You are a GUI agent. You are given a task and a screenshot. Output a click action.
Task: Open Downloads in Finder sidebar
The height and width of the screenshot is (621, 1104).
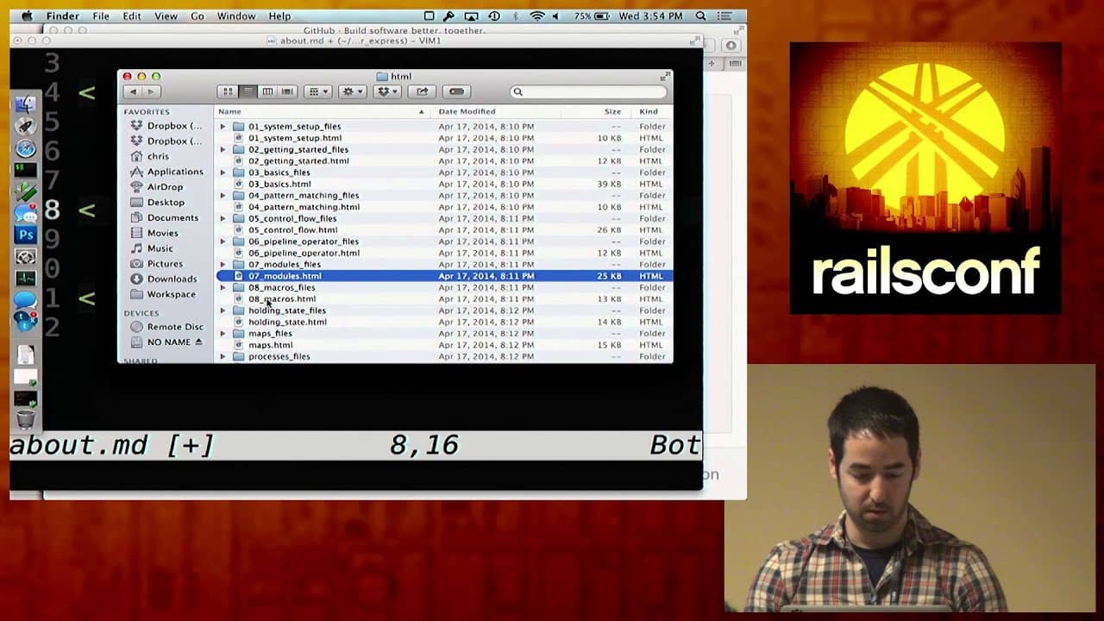(165, 279)
